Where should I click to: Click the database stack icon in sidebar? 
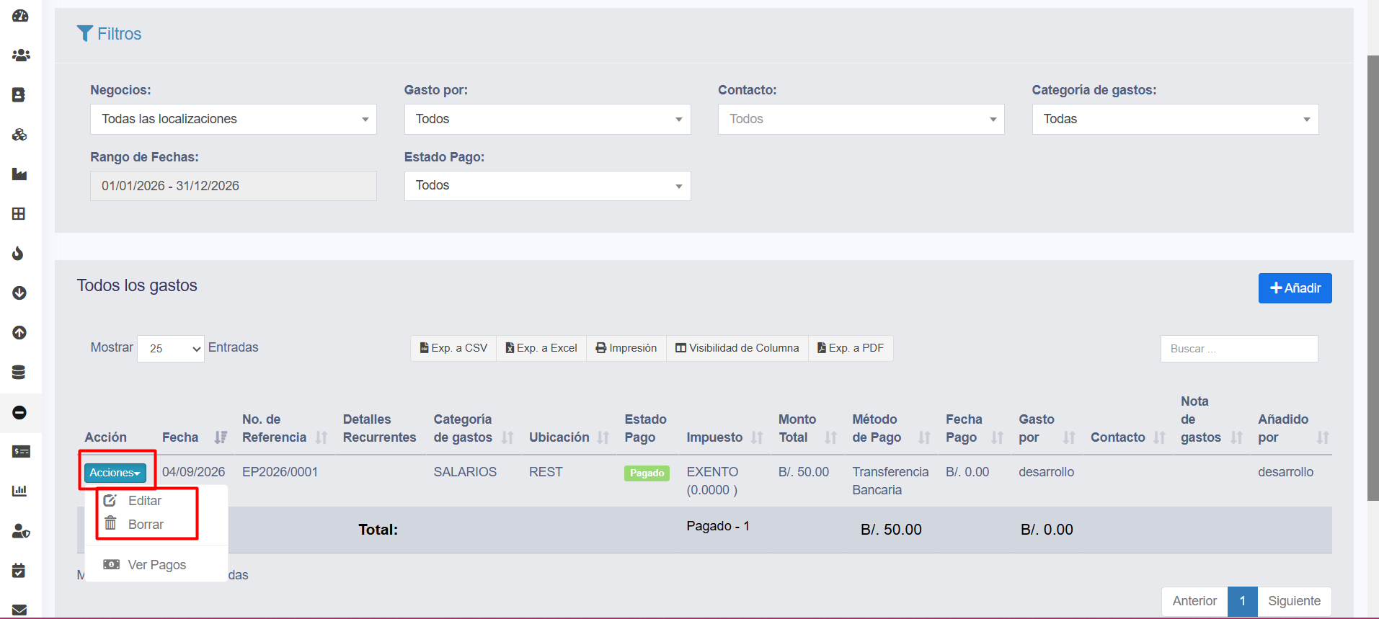[x=19, y=372]
